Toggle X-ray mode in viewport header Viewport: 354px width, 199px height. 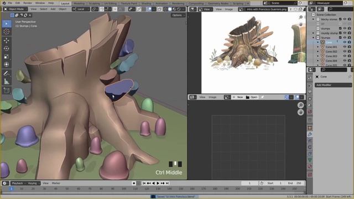click(160, 9)
